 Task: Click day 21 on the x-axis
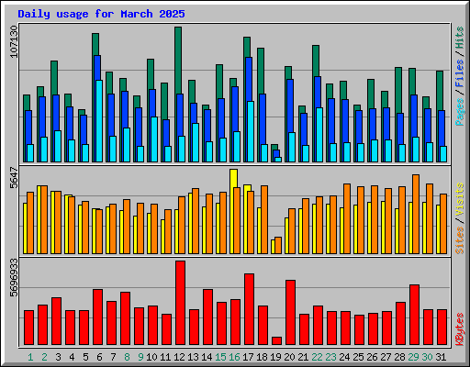coord(303,357)
